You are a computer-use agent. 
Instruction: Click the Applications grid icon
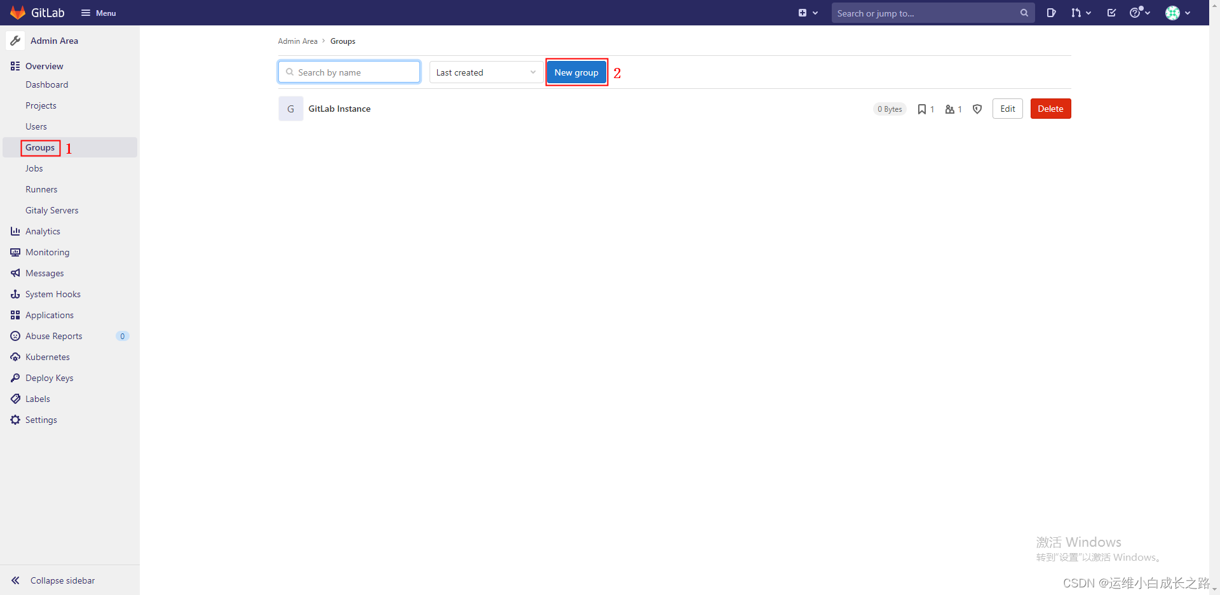tap(15, 315)
